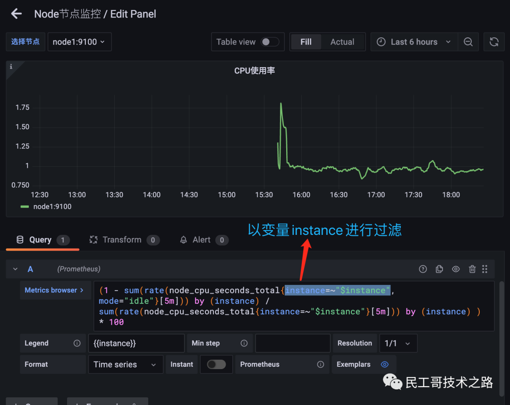This screenshot has width=510, height=405.
Task: Open the node1:9100 variable dropdown
Action: pos(80,42)
